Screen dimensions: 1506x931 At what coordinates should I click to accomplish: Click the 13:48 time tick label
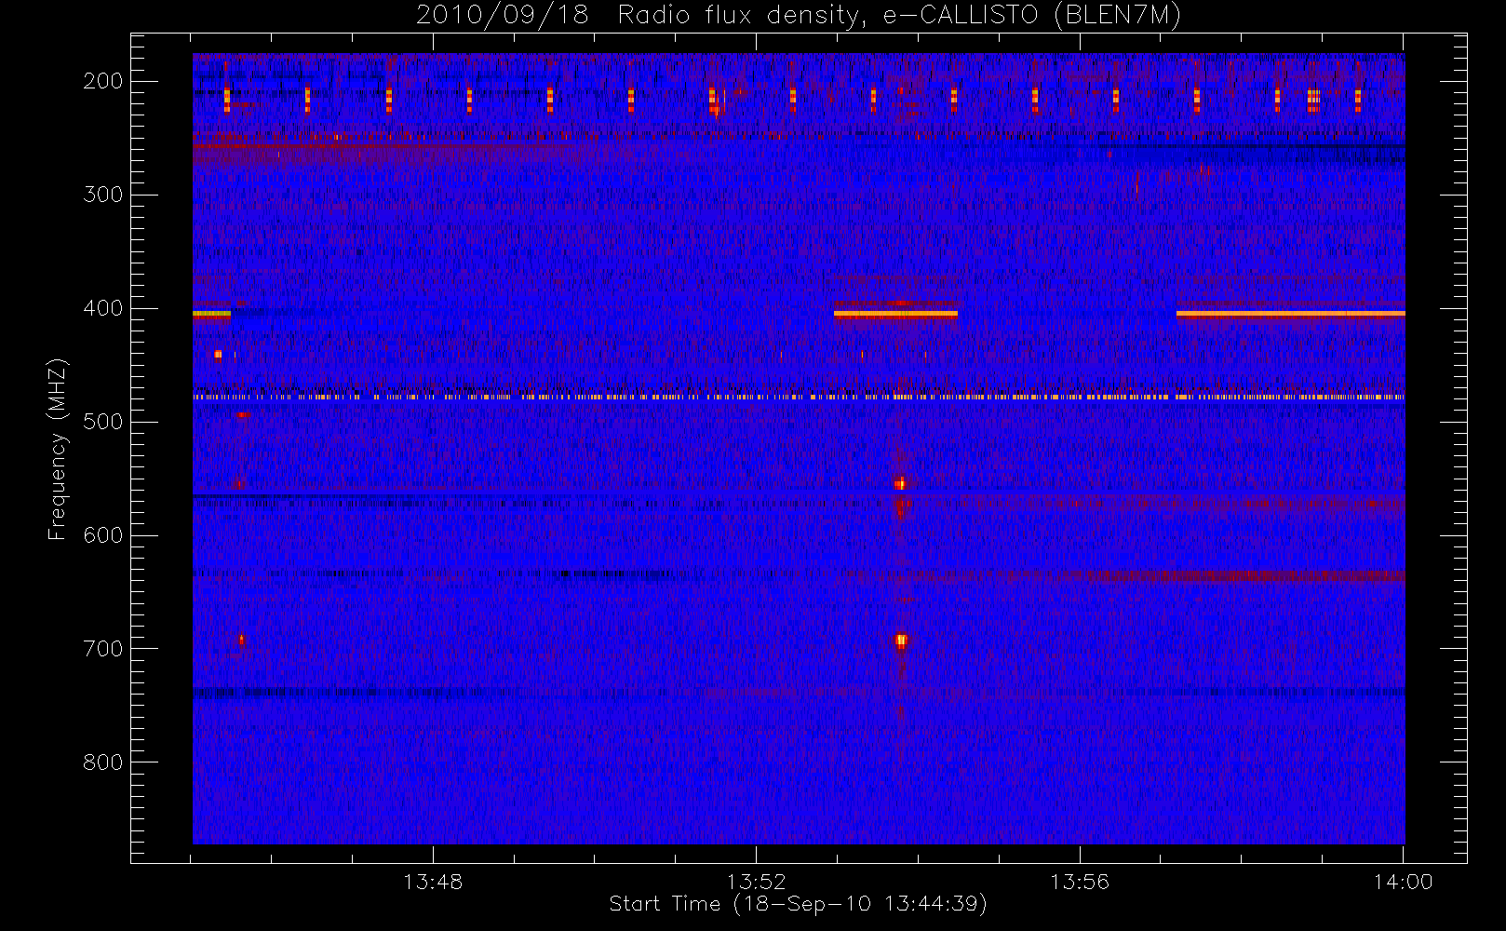[433, 882]
